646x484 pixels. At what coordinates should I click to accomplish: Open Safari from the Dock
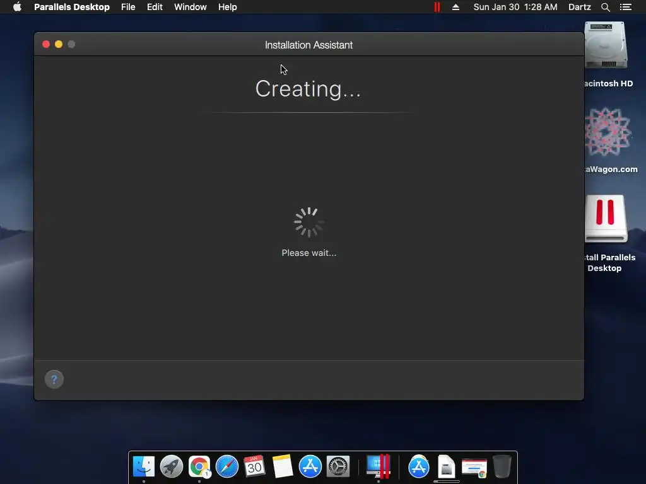(227, 466)
